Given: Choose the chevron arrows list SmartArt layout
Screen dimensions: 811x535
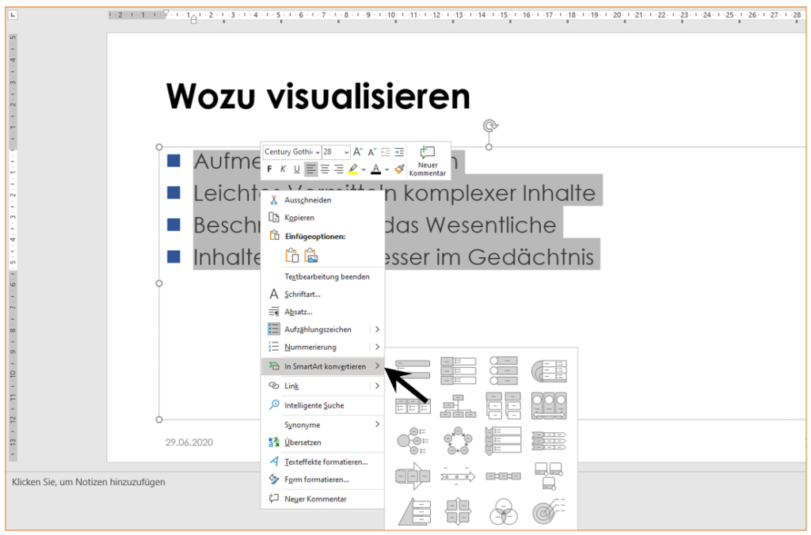Looking at the screenshot, I should (x=549, y=441).
